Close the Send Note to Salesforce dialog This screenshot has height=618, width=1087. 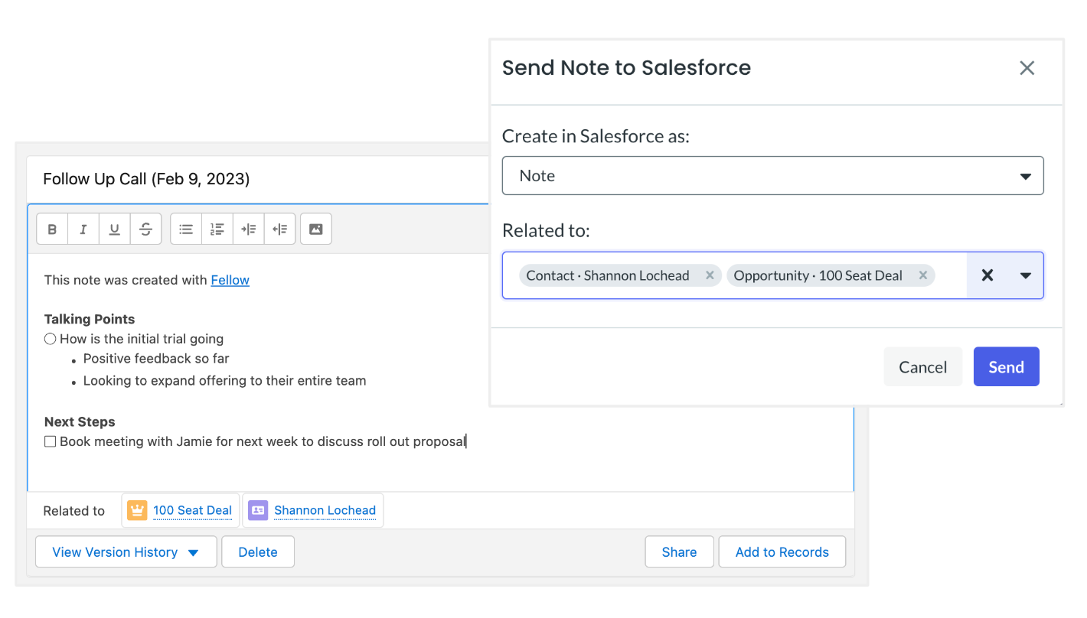[x=1027, y=68]
